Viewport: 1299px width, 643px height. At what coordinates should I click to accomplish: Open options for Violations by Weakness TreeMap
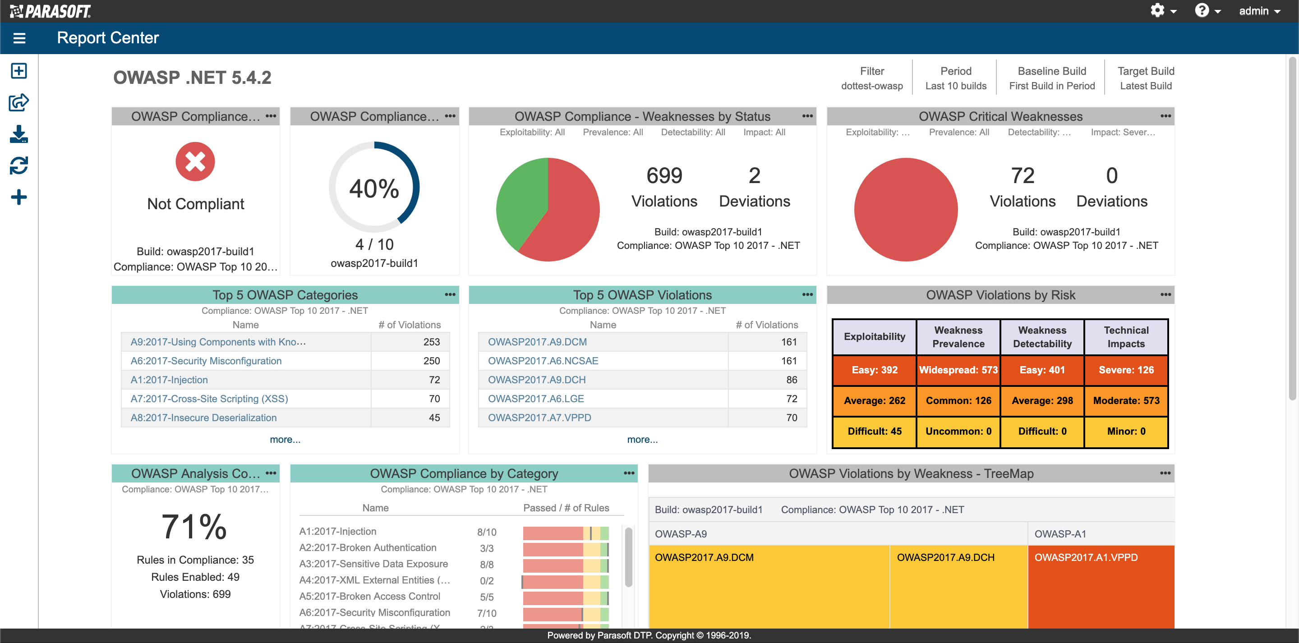click(x=1165, y=473)
